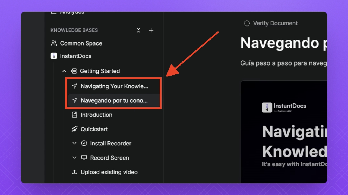Open the Analytics menu item

click(x=72, y=12)
